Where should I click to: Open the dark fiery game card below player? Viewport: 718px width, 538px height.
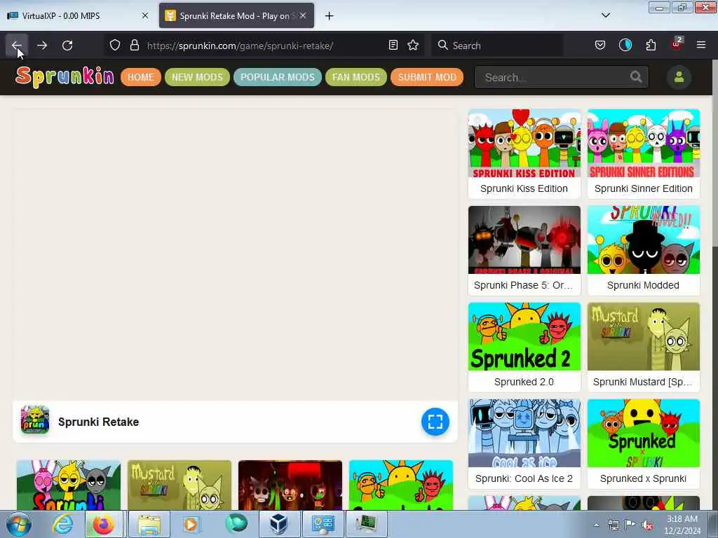coord(290,485)
